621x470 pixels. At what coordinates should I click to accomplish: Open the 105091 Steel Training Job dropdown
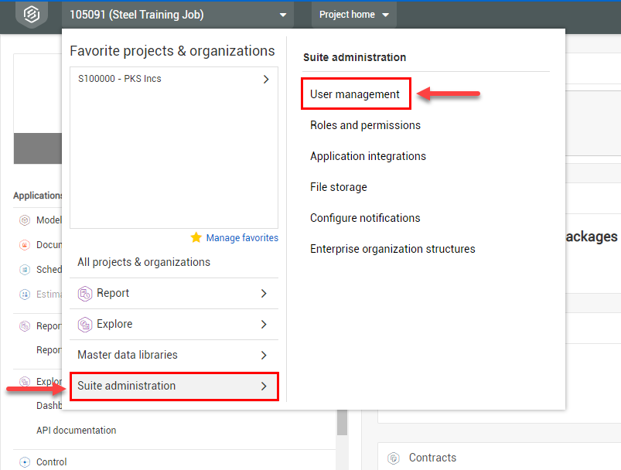click(177, 15)
